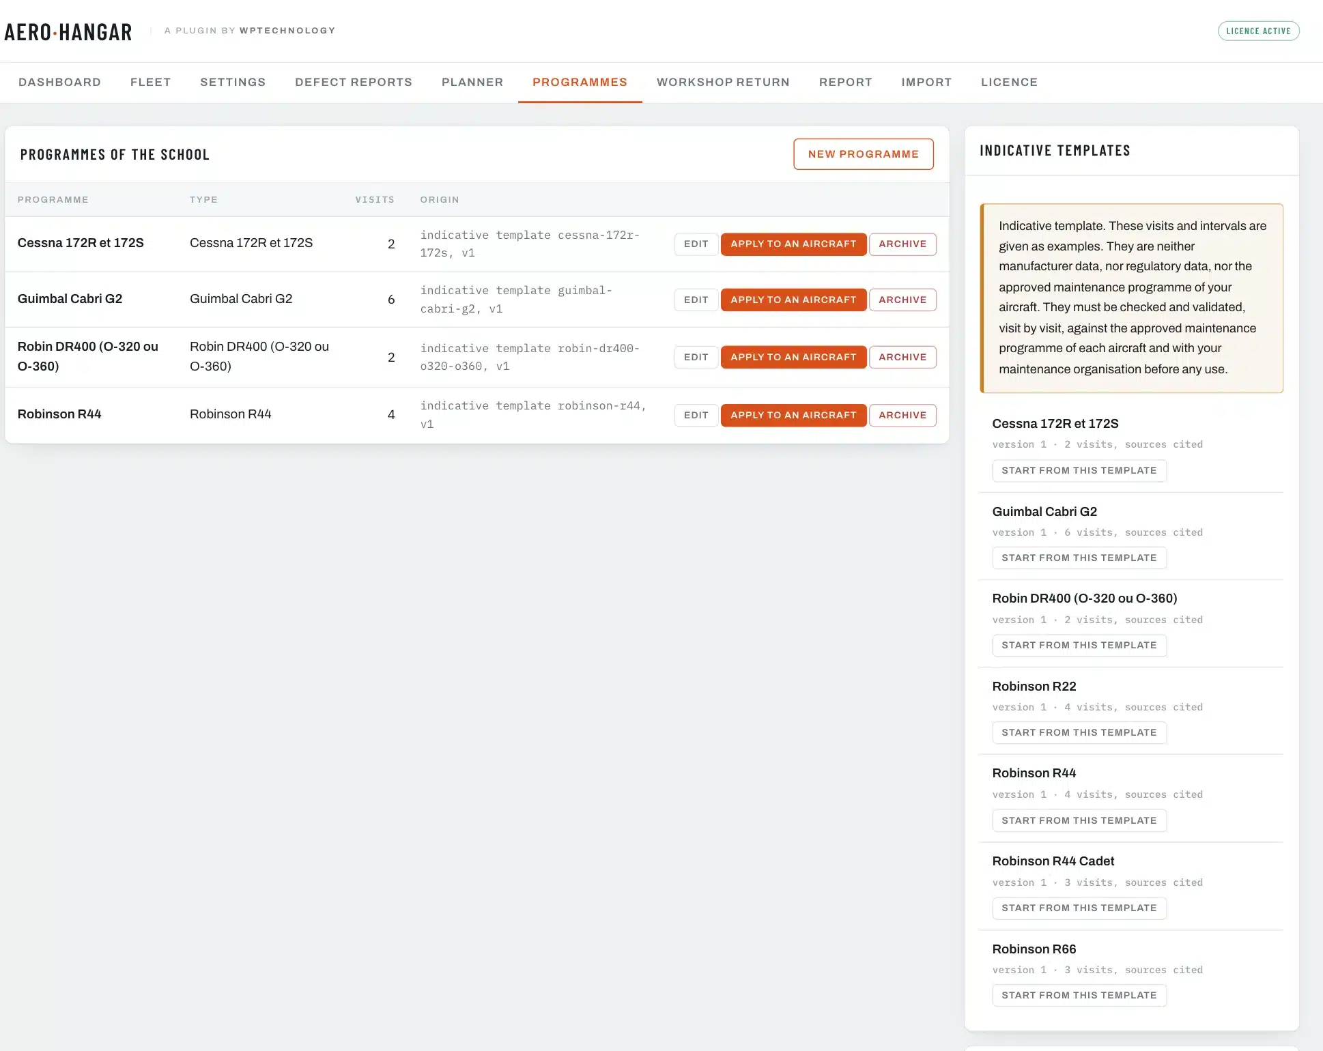Click the Programme column header
Image resolution: width=1323 pixels, height=1051 pixels.
(53, 200)
